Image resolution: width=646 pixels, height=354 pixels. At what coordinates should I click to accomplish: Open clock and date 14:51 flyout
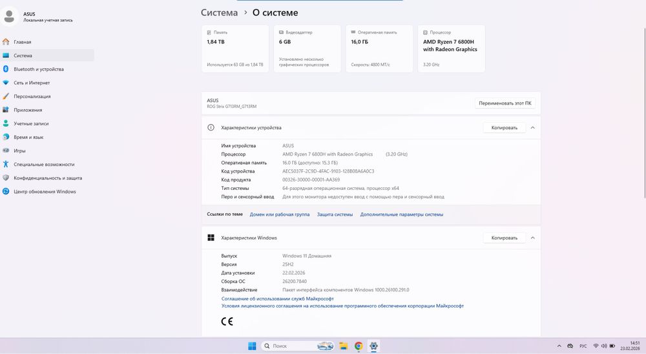click(630, 346)
